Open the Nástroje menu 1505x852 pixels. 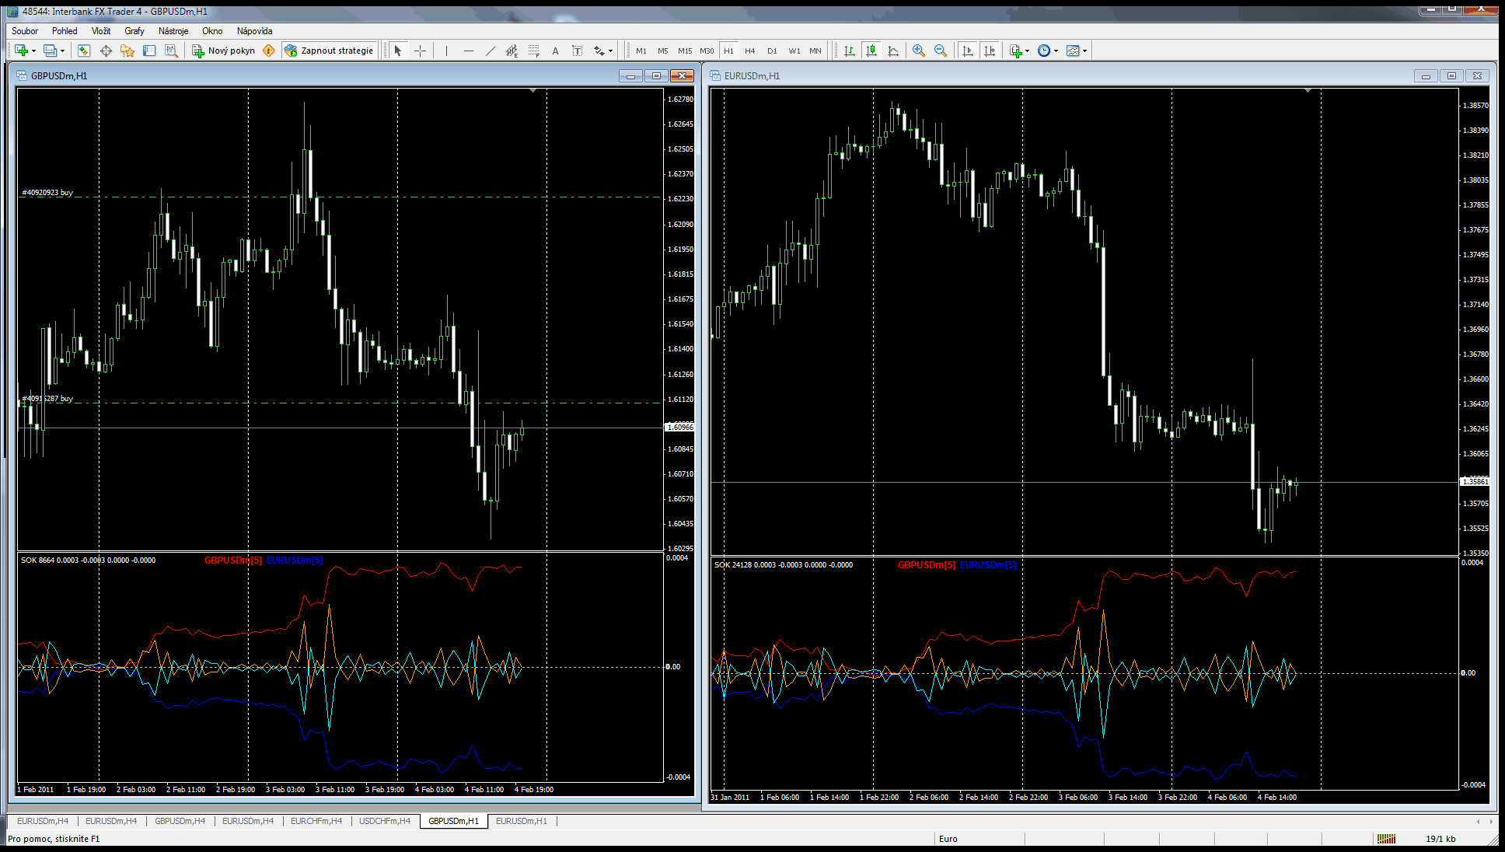[x=173, y=31]
